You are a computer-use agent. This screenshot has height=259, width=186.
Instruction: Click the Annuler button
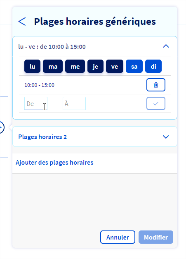click(x=118, y=237)
